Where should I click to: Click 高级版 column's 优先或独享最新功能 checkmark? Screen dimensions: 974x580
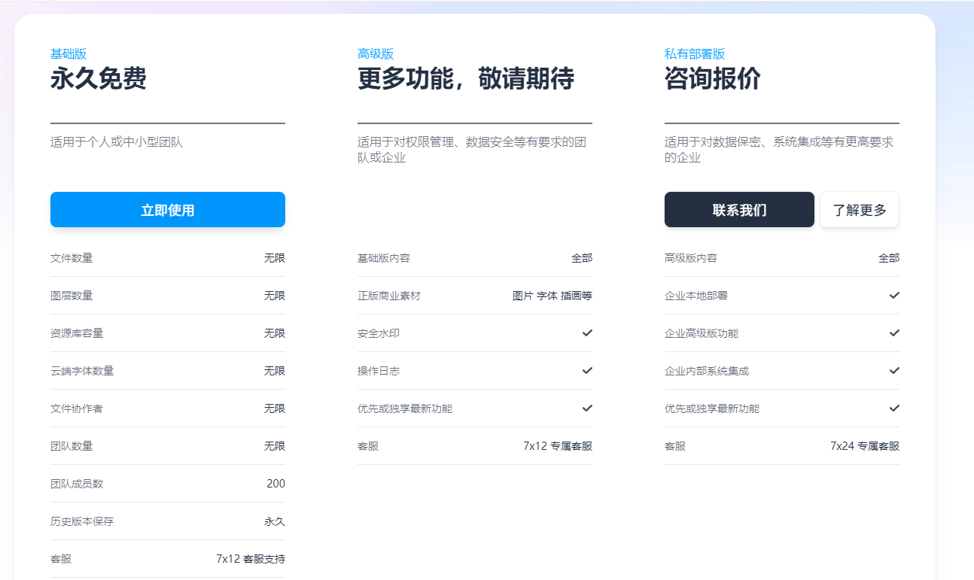tap(587, 408)
